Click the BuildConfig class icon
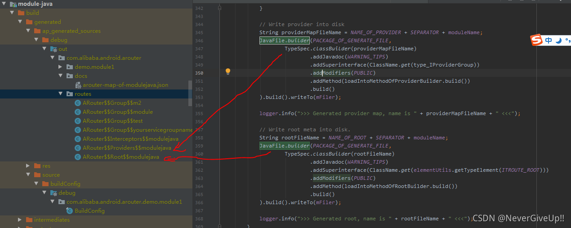Screen dimensions: 571x228 (x=70, y=211)
